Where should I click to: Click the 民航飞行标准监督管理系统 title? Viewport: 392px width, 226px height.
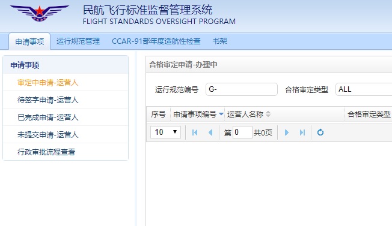pos(147,10)
